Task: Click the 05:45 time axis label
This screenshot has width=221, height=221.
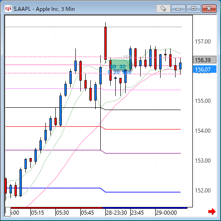Action: pos(88,213)
